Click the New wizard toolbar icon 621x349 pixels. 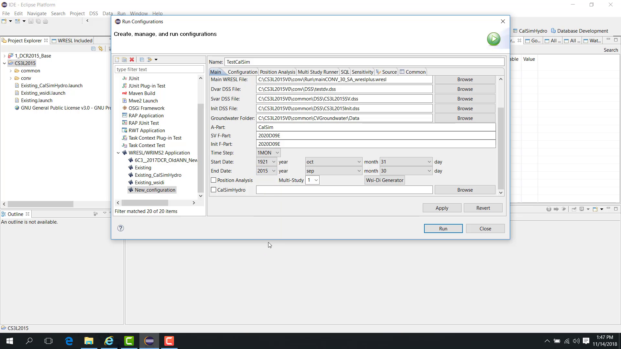pyautogui.click(x=4, y=21)
